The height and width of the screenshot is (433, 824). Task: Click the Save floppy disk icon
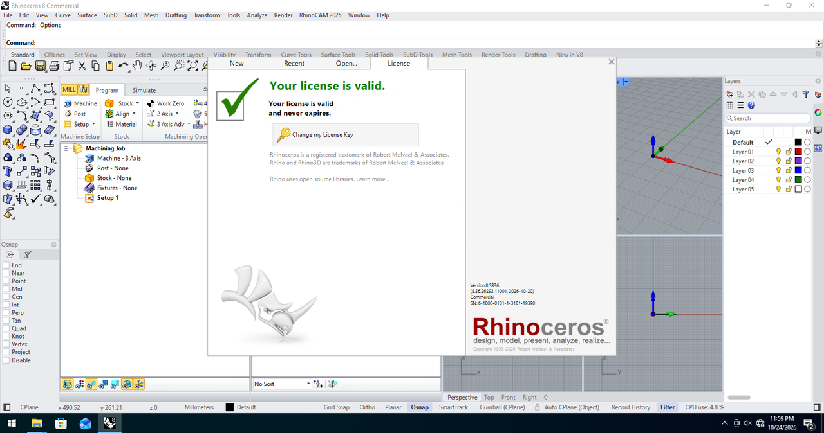(40, 66)
